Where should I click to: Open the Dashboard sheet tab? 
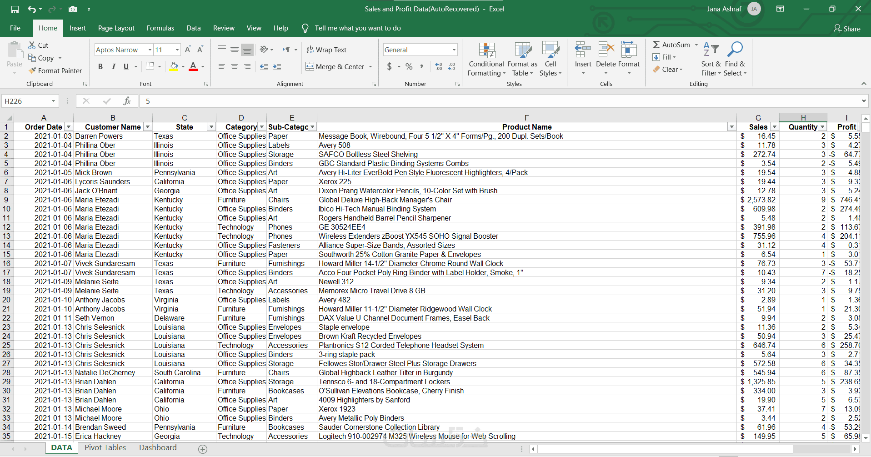point(158,448)
